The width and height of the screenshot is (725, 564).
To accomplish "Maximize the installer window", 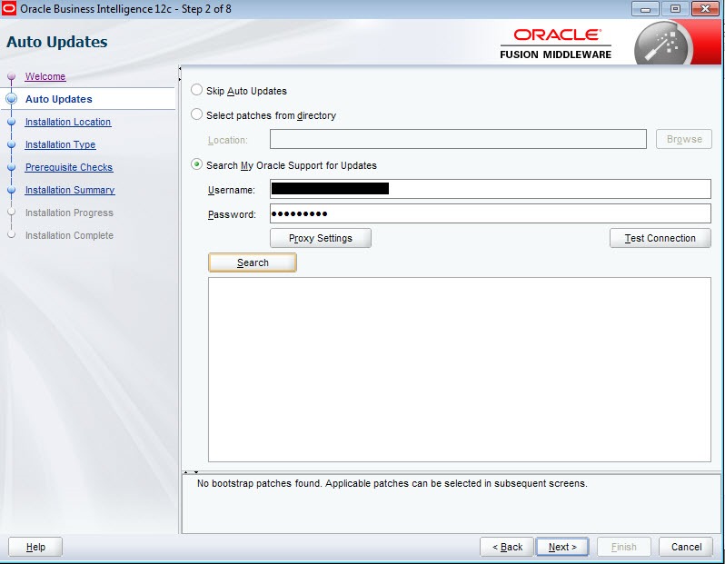I will click(675, 9).
